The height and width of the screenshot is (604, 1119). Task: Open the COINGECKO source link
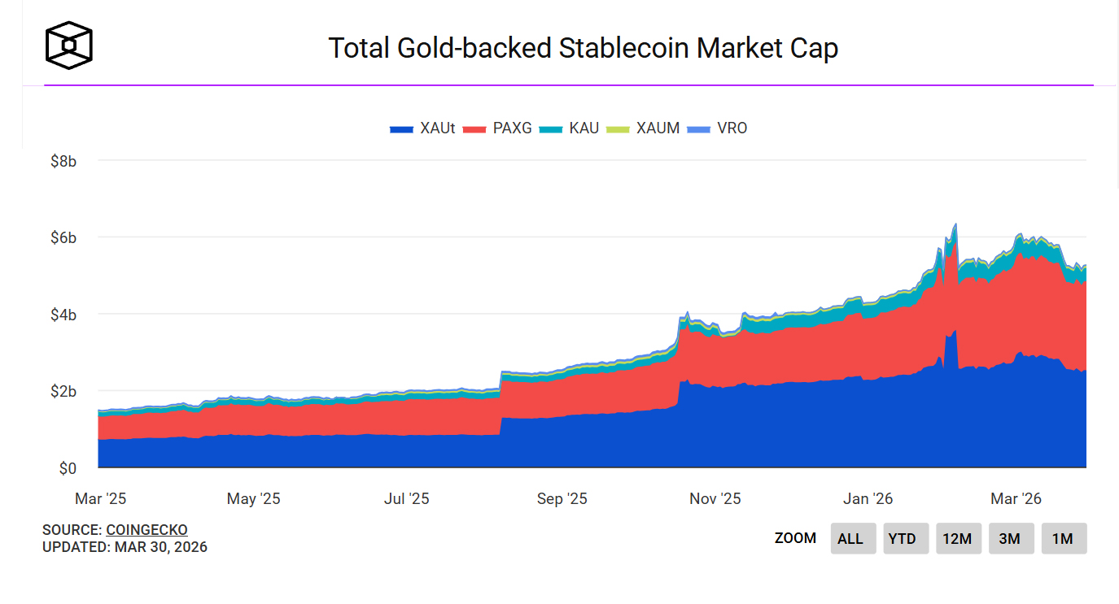[146, 529]
